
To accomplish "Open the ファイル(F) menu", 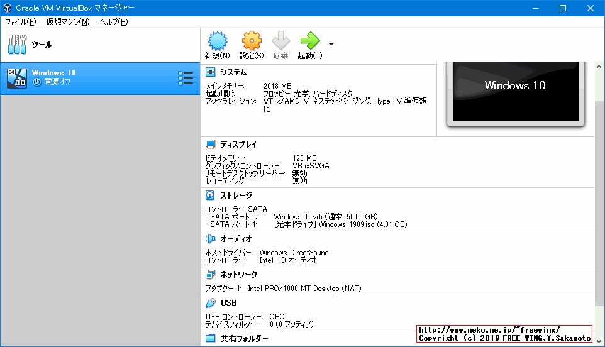I will tap(21, 22).
